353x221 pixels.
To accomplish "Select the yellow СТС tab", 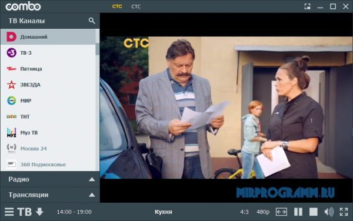I will tap(117, 6).
